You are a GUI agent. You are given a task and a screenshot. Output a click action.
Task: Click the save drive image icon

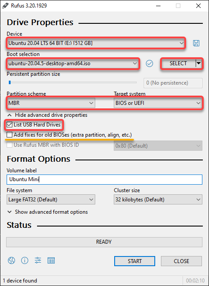[196, 43]
